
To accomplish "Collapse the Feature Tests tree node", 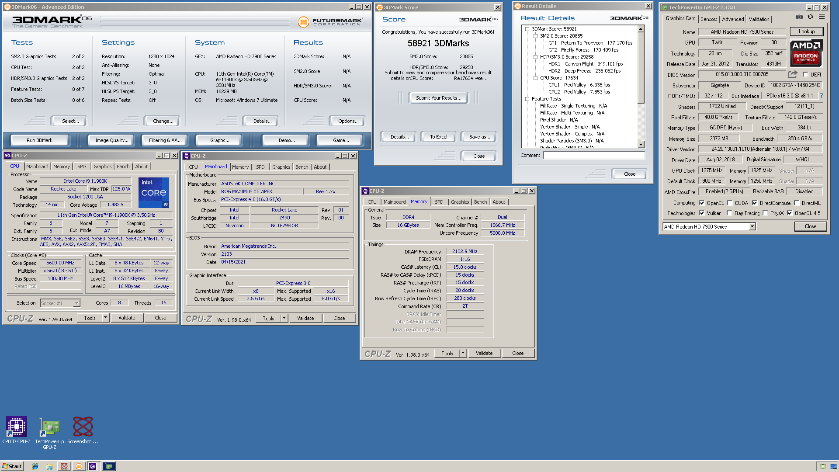I will point(527,99).
